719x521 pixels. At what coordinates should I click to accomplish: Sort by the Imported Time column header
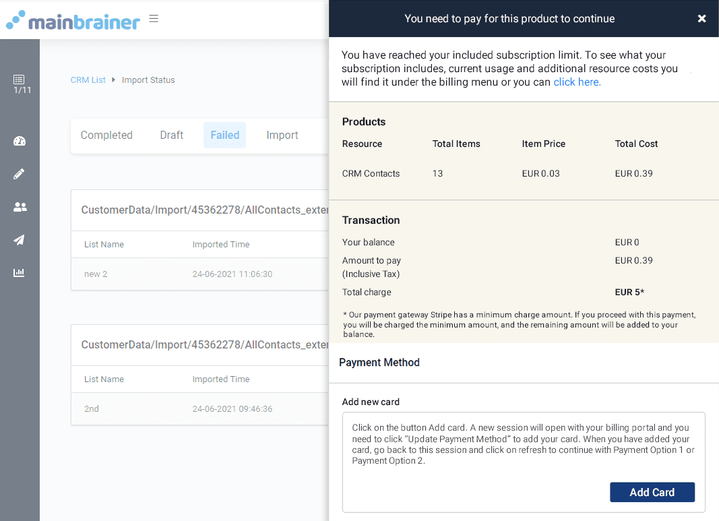[222, 244]
